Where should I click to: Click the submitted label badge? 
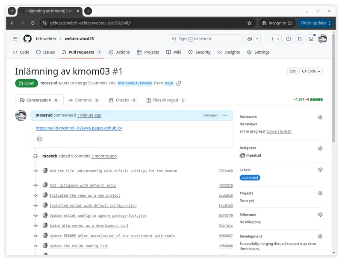tap(250, 178)
